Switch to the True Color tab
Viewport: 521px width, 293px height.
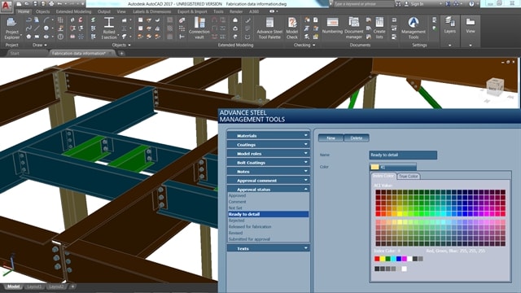coord(409,176)
